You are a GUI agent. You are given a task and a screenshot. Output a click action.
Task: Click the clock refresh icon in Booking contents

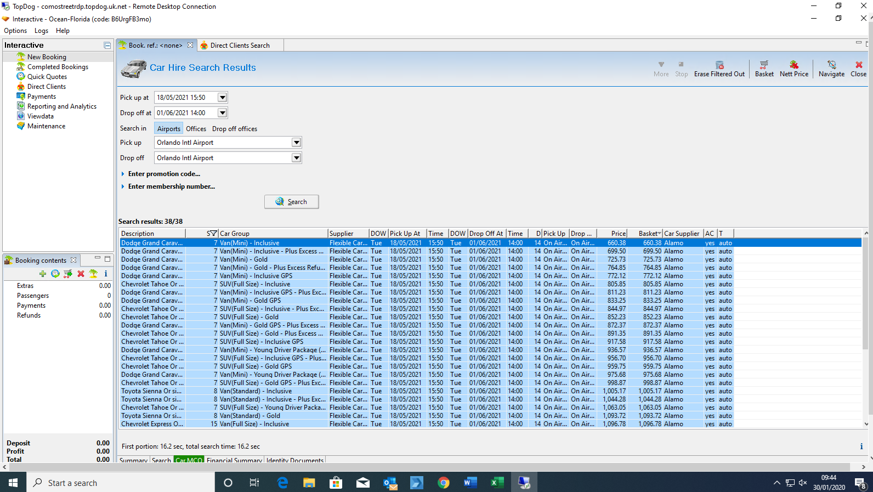pos(55,274)
